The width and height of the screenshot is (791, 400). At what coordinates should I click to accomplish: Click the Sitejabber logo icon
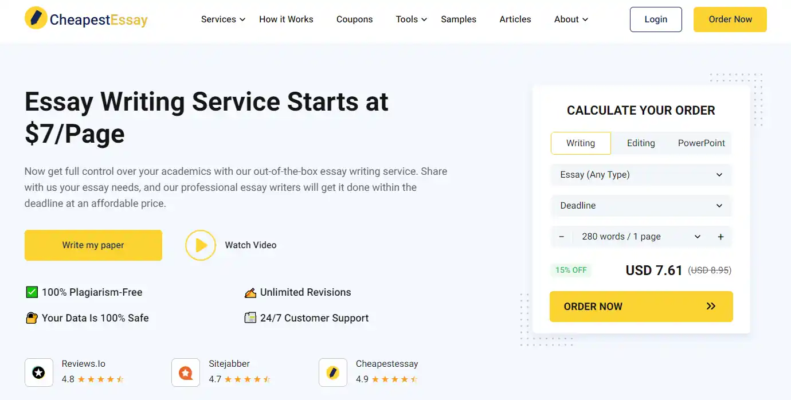tap(186, 372)
